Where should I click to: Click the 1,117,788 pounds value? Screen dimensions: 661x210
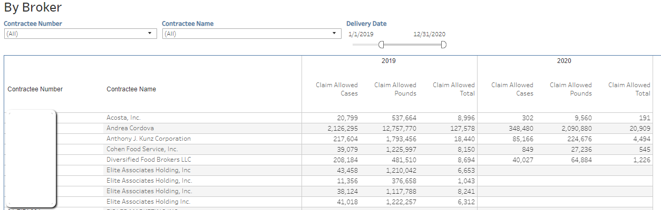click(402, 192)
